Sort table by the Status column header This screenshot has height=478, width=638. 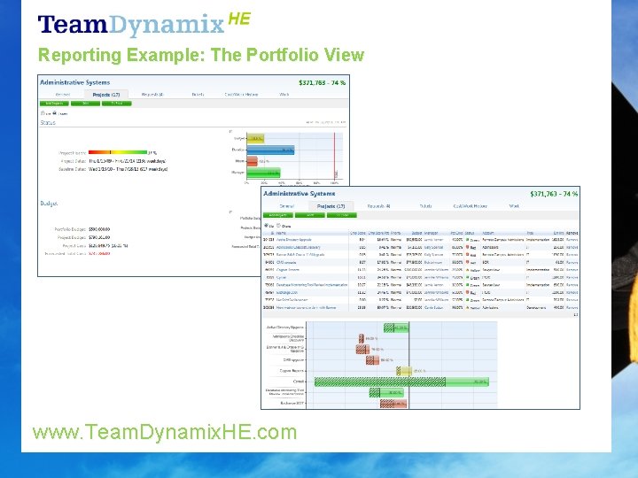[470, 234]
